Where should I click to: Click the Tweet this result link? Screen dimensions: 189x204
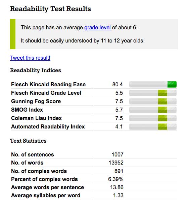tap(30, 58)
